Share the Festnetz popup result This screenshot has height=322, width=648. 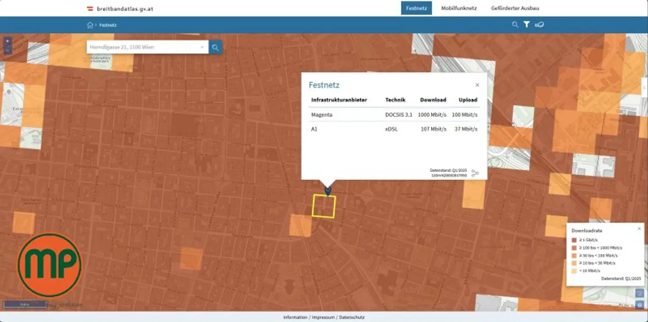[x=475, y=173]
